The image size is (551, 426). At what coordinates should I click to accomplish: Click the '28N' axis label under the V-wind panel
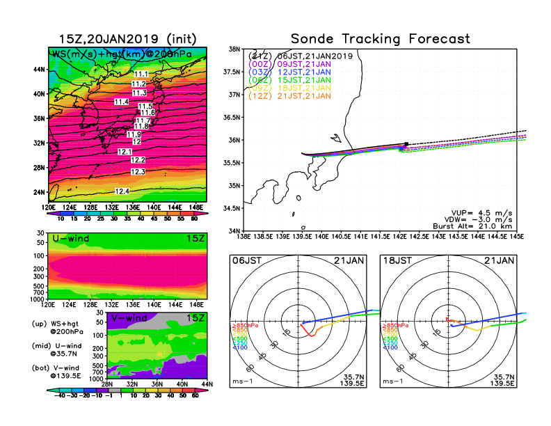(106, 384)
